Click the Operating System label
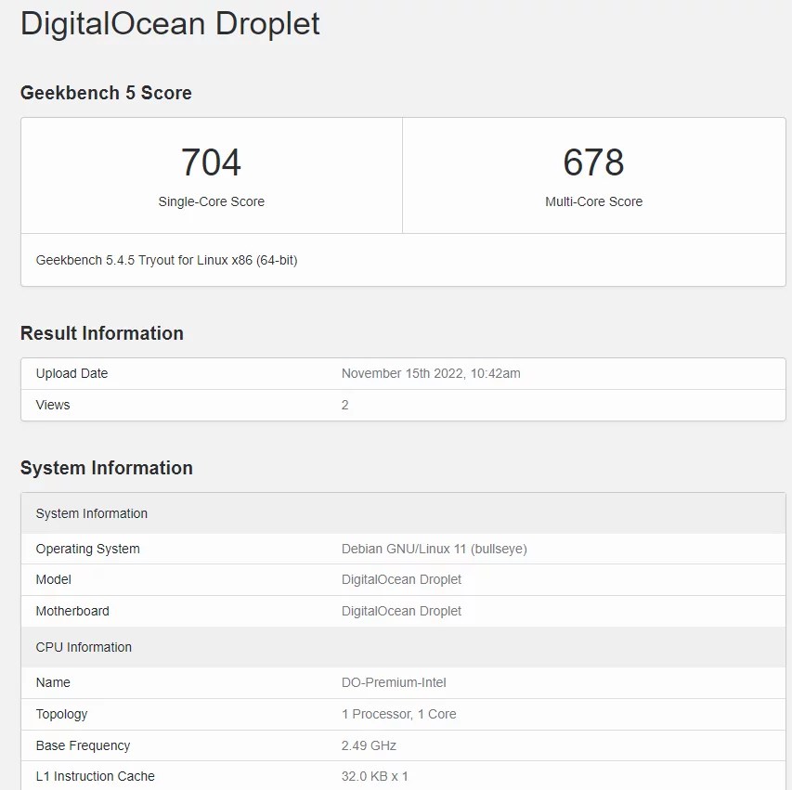Screen dimensions: 792x790 pos(88,549)
